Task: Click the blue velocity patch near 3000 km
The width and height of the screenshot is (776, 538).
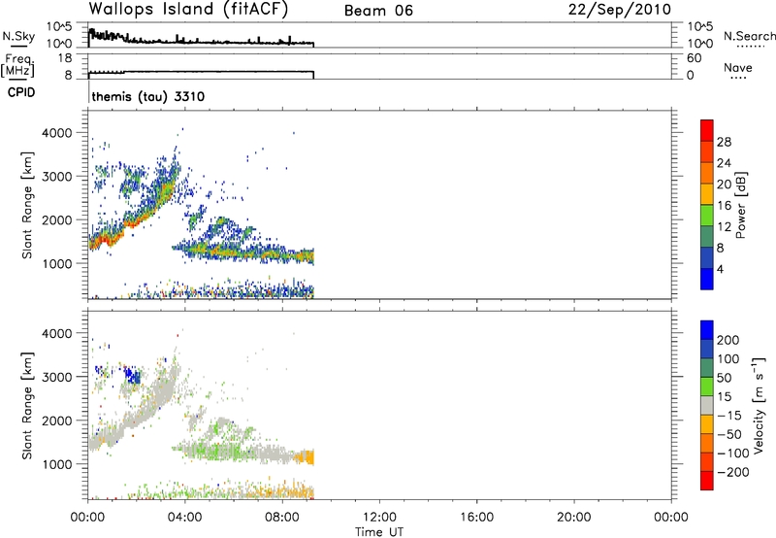Action: (132, 376)
